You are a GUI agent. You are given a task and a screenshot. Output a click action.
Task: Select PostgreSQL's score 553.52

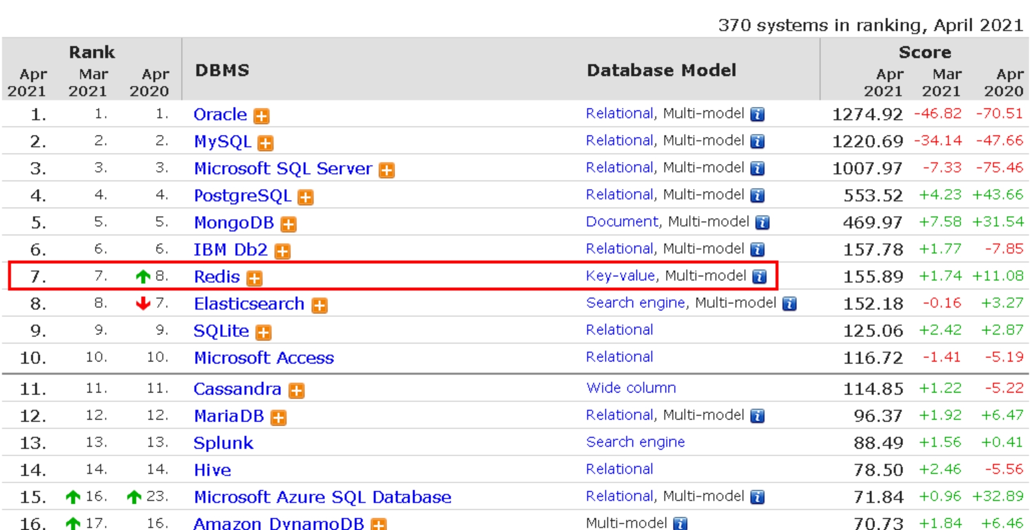coord(873,196)
